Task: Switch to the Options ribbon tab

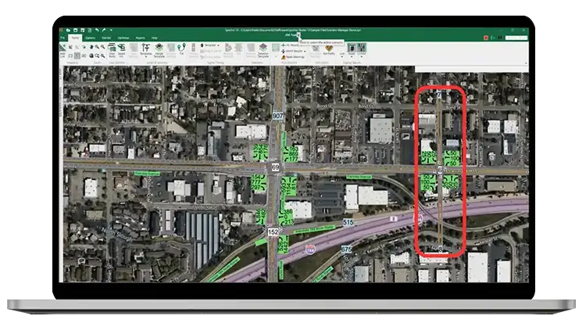Action: [90, 38]
